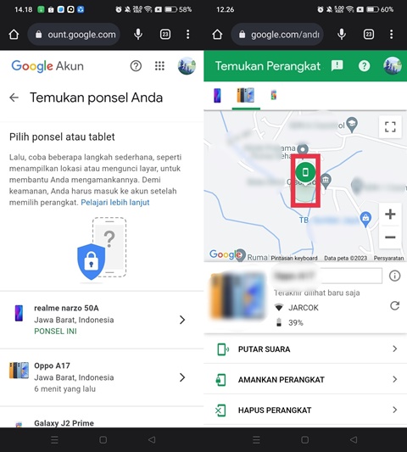Viewport: 407px width, 452px height.
Task: Open Persyaratan link on map
Action: click(388, 258)
